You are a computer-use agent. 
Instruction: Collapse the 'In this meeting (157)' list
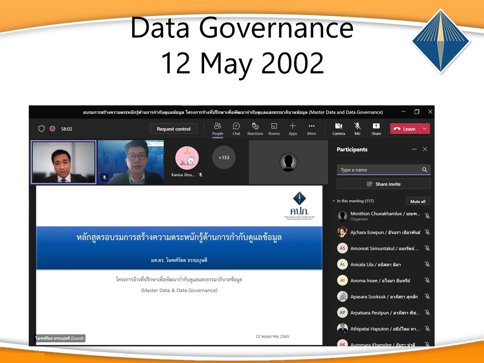334,201
